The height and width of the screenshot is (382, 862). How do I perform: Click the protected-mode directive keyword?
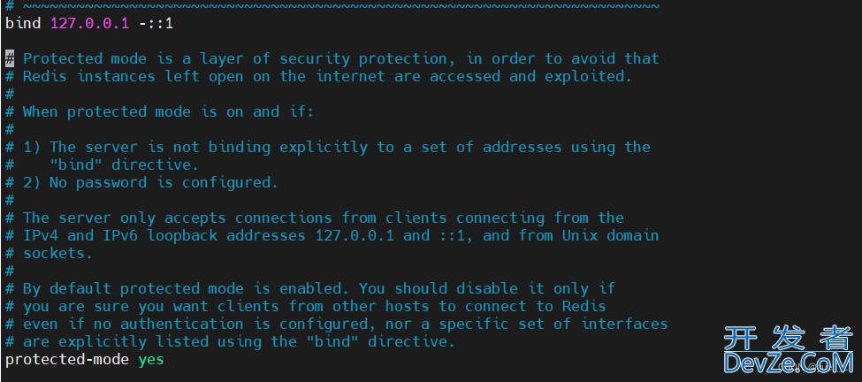click(67, 361)
